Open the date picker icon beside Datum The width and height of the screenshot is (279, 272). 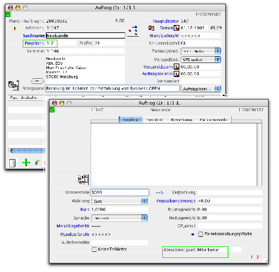point(176,28)
